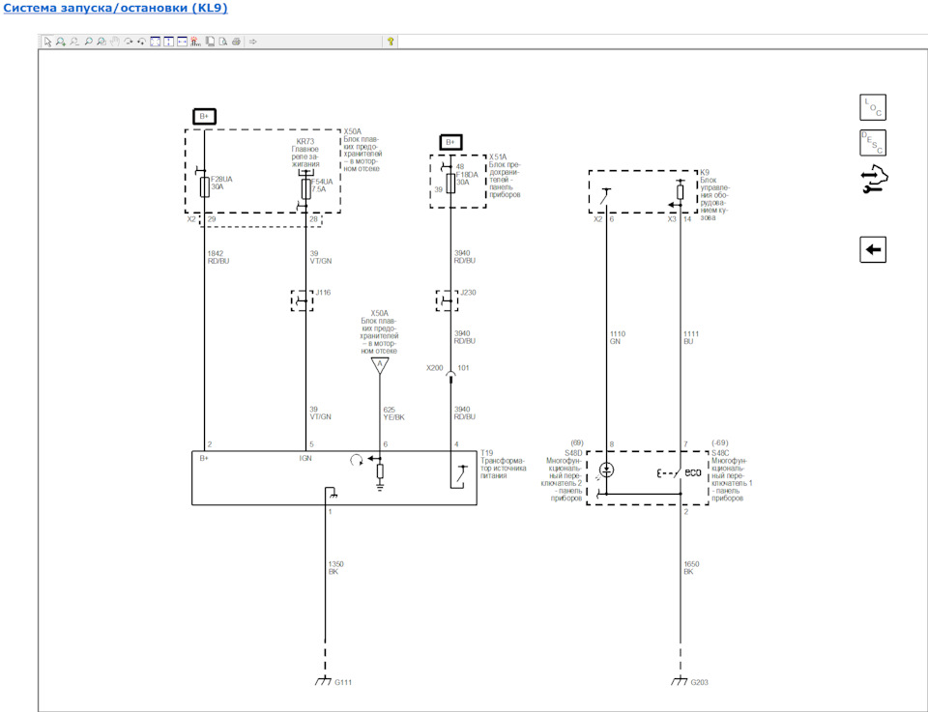Click the 1350 BK wire label
This screenshot has height=712, width=928.
335,568
